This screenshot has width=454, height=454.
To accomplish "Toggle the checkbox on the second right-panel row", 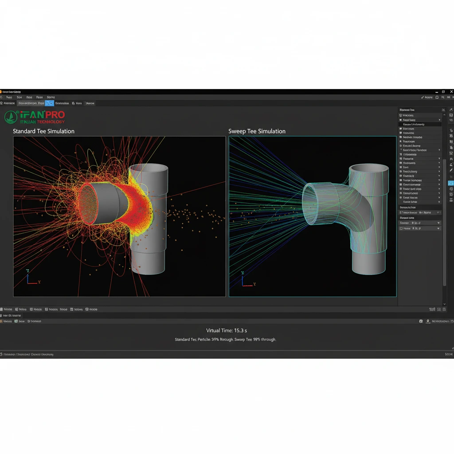I will (x=401, y=120).
